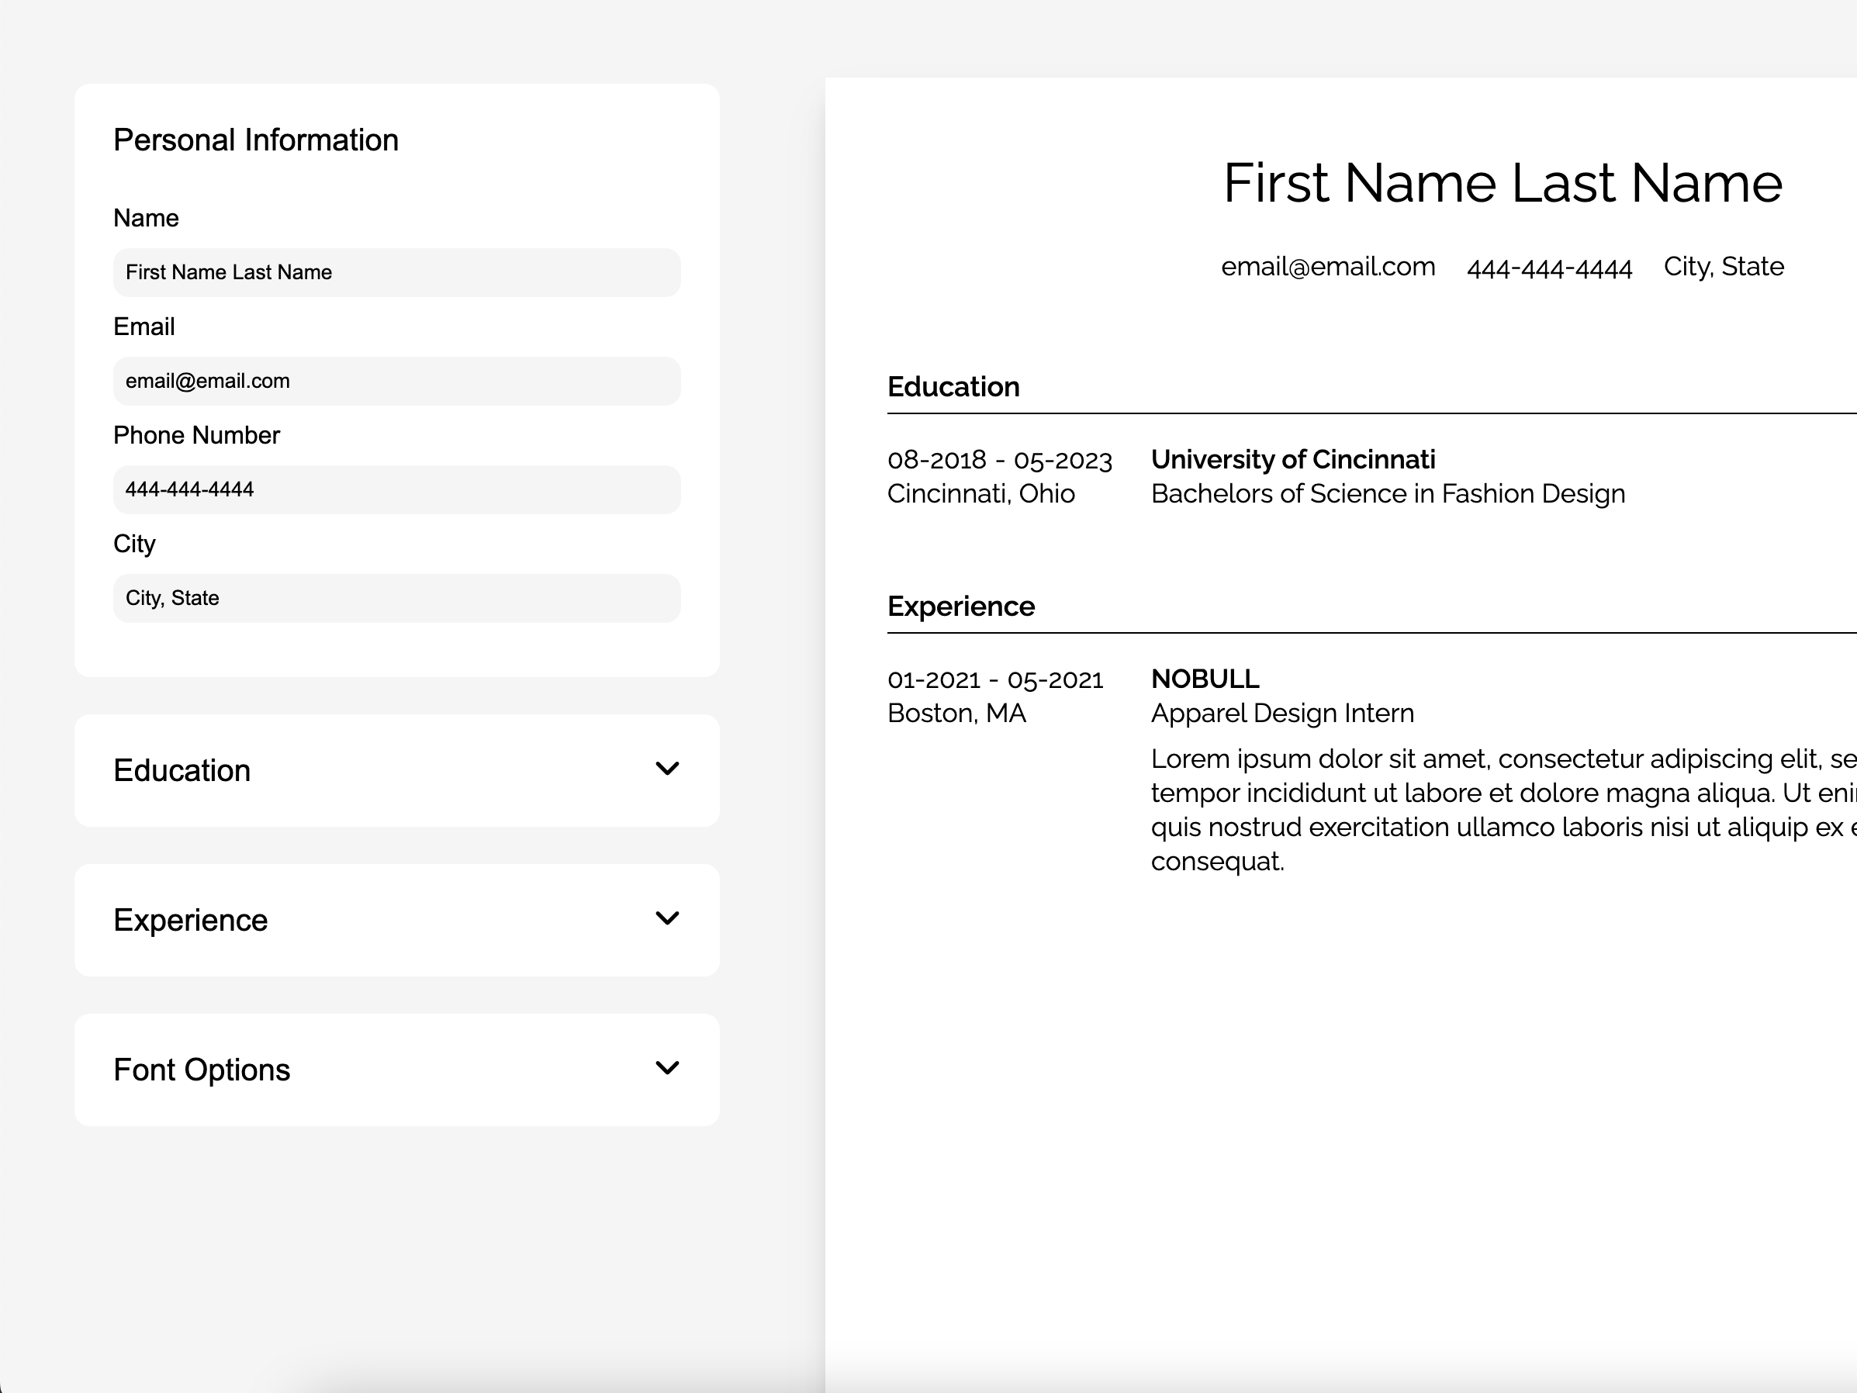The image size is (1857, 1393).
Task: Click email@email.com in resume preview
Action: click(x=1327, y=267)
